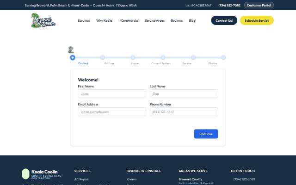
Task: Click the Address step label
Action: (109, 63)
